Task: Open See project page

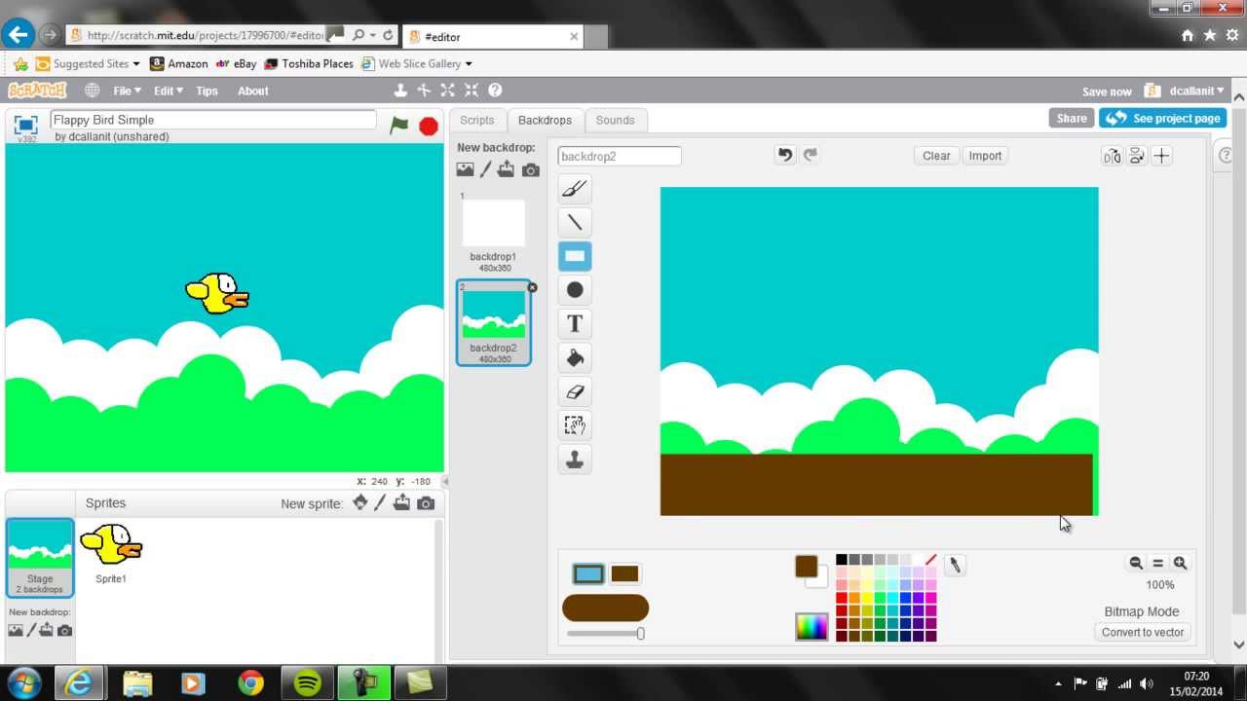Action: pyautogui.click(x=1162, y=118)
